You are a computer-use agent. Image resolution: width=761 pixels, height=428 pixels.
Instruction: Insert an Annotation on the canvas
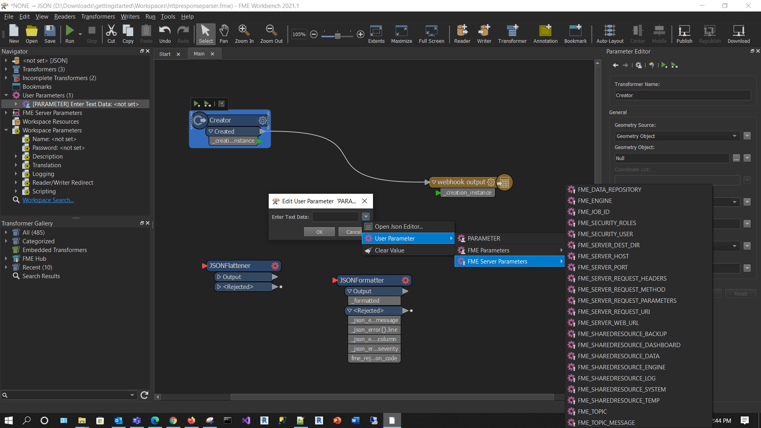545,34
